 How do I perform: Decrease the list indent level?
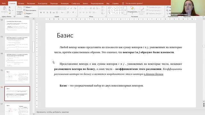click(x=91, y=9)
